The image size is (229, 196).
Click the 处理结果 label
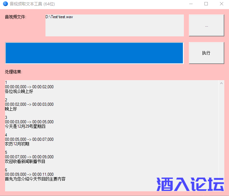pyautogui.click(x=13, y=72)
